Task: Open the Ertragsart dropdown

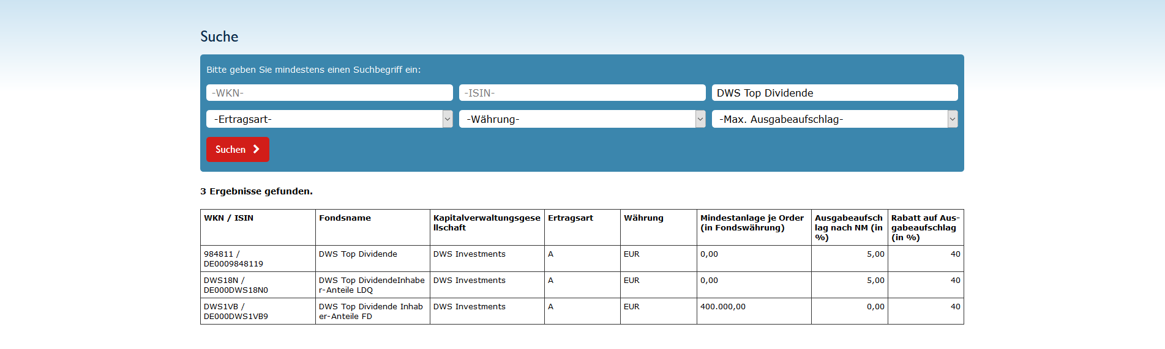Action: click(x=329, y=119)
